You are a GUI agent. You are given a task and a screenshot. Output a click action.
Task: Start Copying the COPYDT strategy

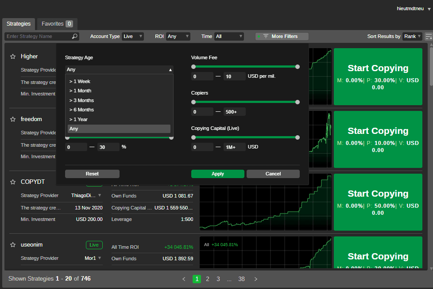378,202
